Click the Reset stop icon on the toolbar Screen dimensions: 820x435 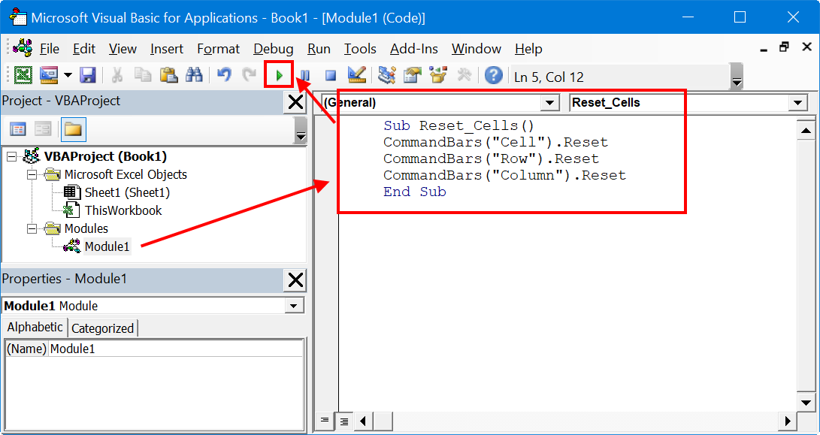(x=330, y=75)
